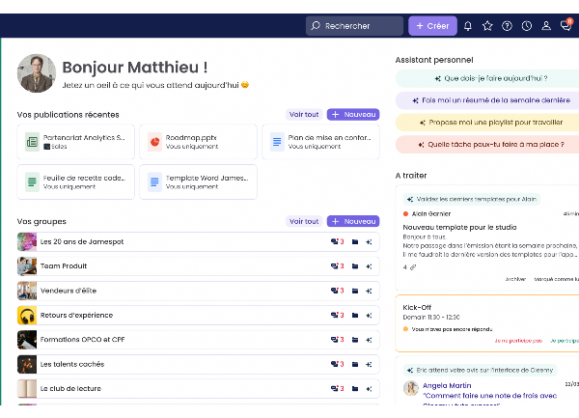The image size is (579, 418).
Task: Open messages icon for Les 20 ans de Jamespot
Action: pyautogui.click(x=337, y=242)
